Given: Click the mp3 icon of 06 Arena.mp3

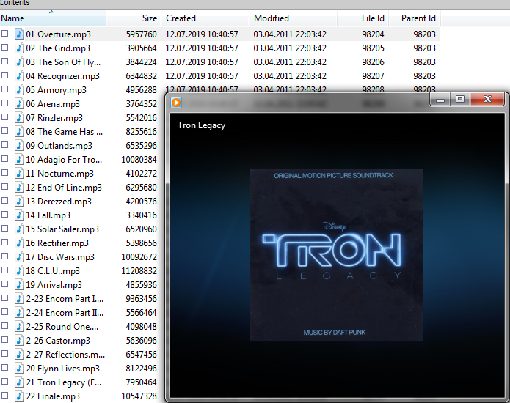Looking at the screenshot, I should pos(19,104).
